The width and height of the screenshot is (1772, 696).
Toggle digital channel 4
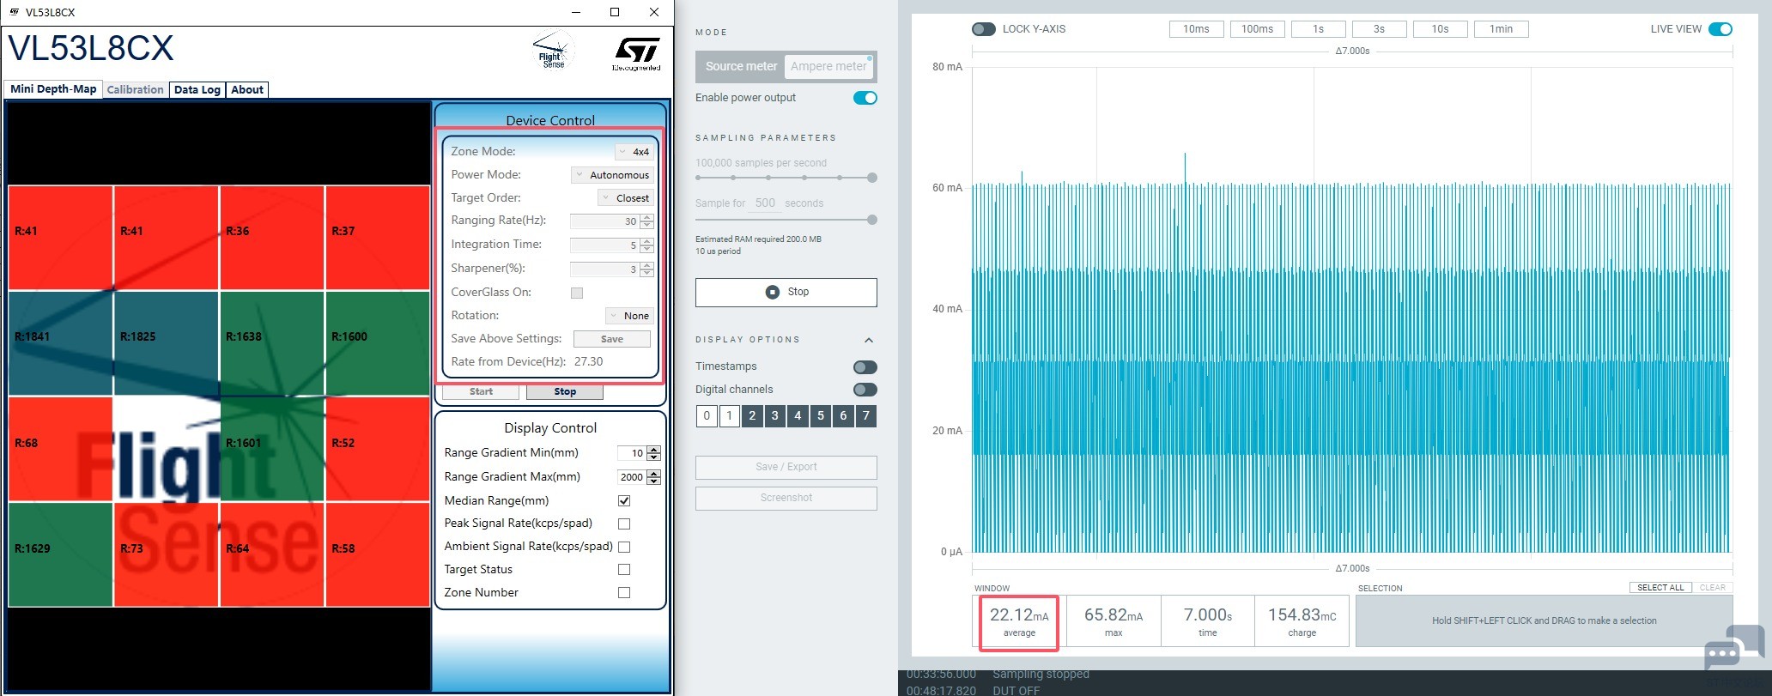tap(798, 416)
